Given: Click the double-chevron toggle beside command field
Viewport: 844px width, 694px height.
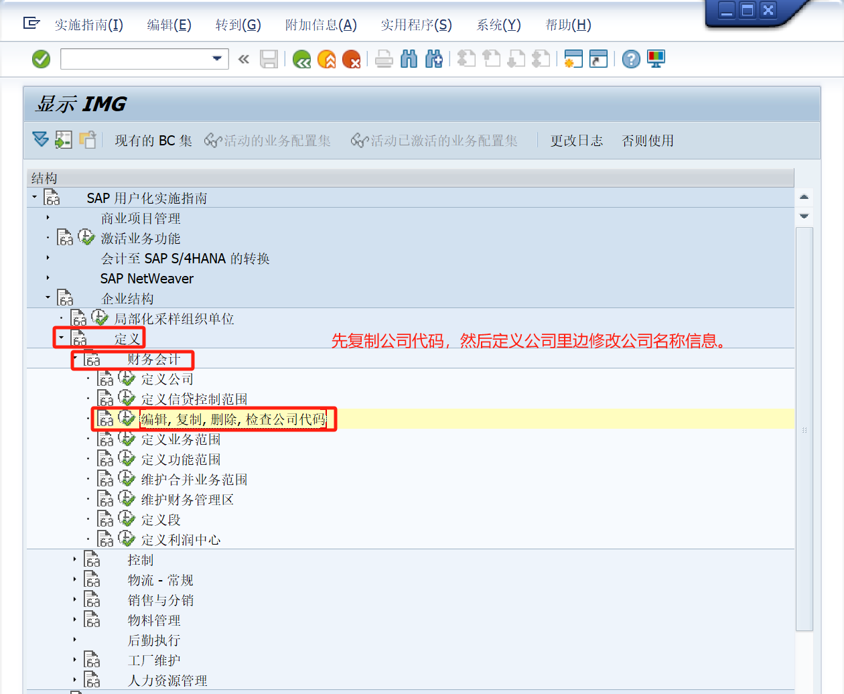Looking at the screenshot, I should [244, 59].
